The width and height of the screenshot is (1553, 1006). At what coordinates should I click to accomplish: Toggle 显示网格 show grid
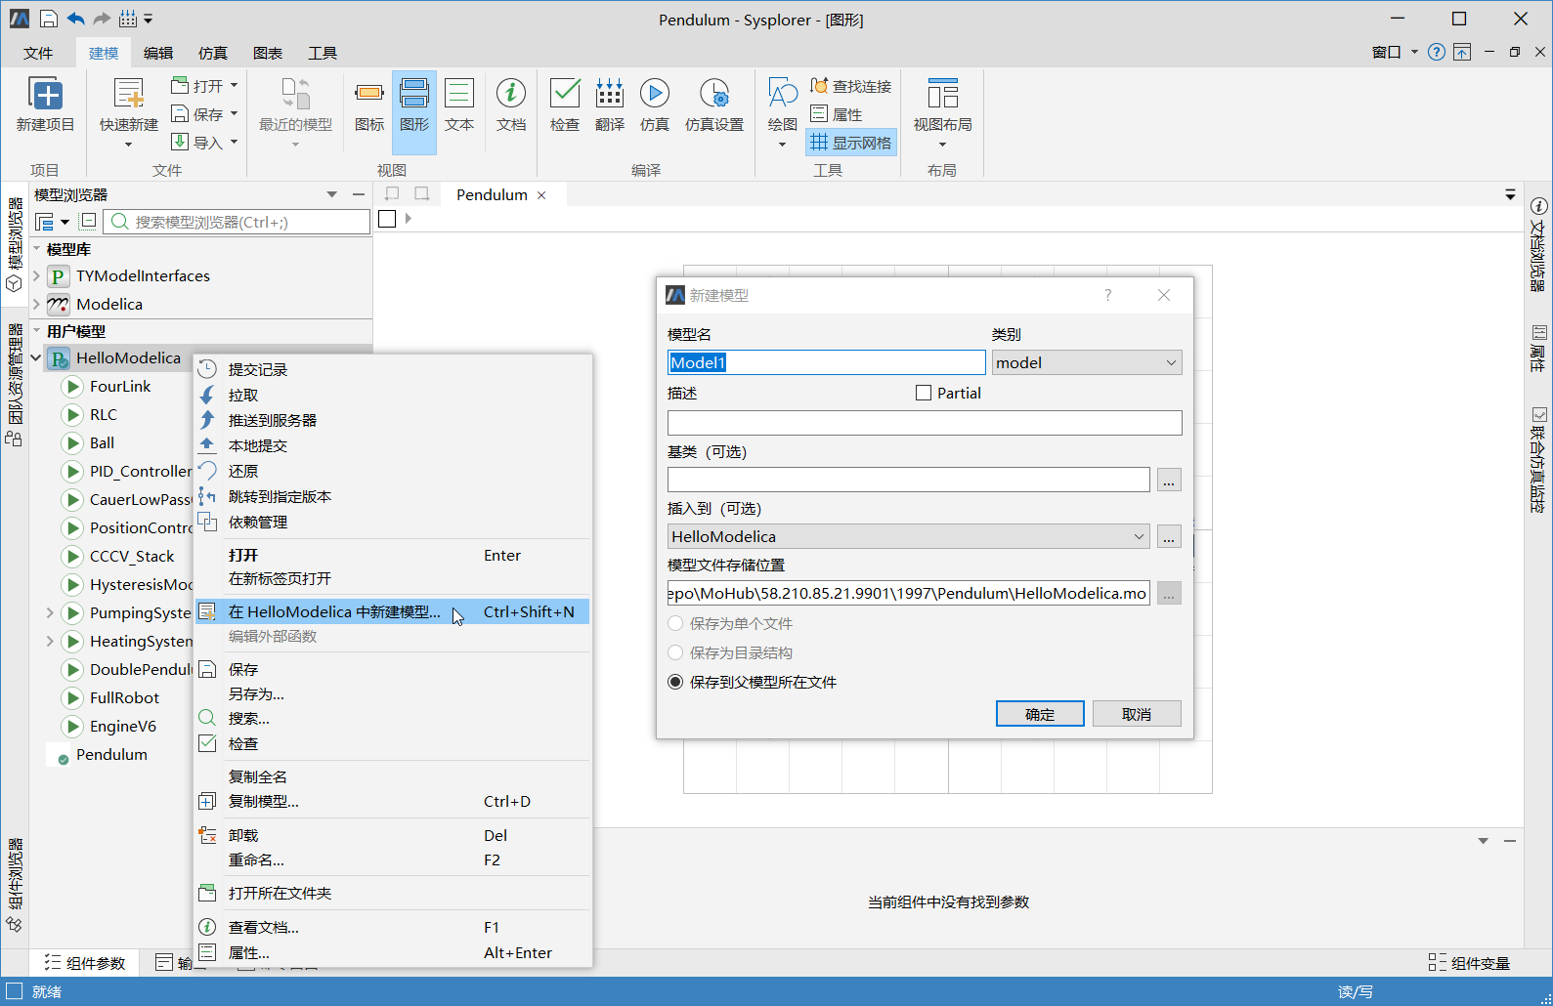[x=851, y=143]
